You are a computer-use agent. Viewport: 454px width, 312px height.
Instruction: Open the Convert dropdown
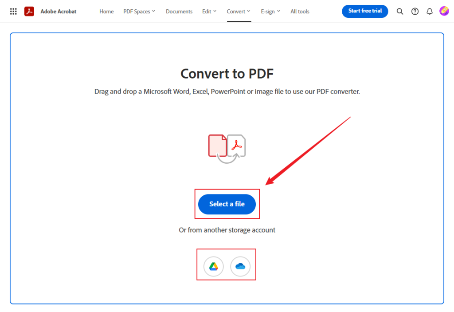(x=238, y=11)
